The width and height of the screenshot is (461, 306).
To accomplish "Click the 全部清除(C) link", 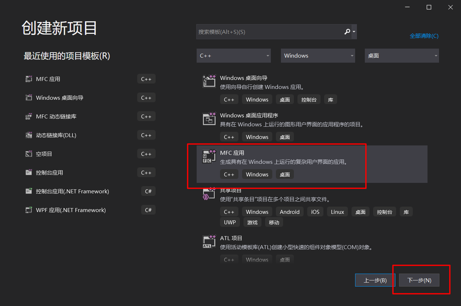I will tap(424, 36).
